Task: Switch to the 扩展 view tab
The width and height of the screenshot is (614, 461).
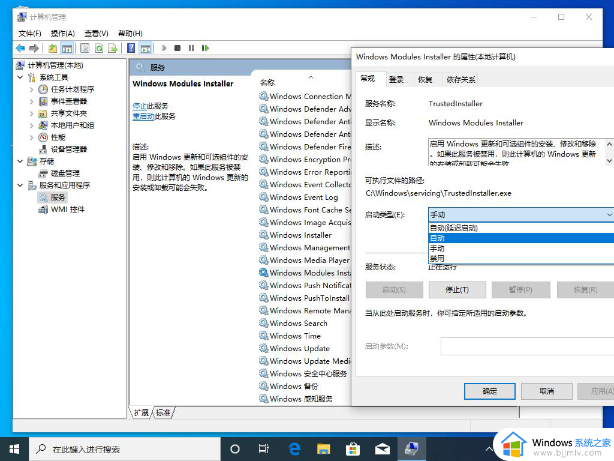Action: [142, 413]
